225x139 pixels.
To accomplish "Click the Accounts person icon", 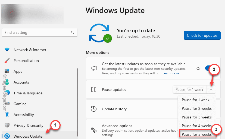I will tap(7, 82).
